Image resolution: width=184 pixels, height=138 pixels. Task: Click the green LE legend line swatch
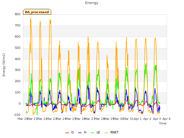point(93,133)
